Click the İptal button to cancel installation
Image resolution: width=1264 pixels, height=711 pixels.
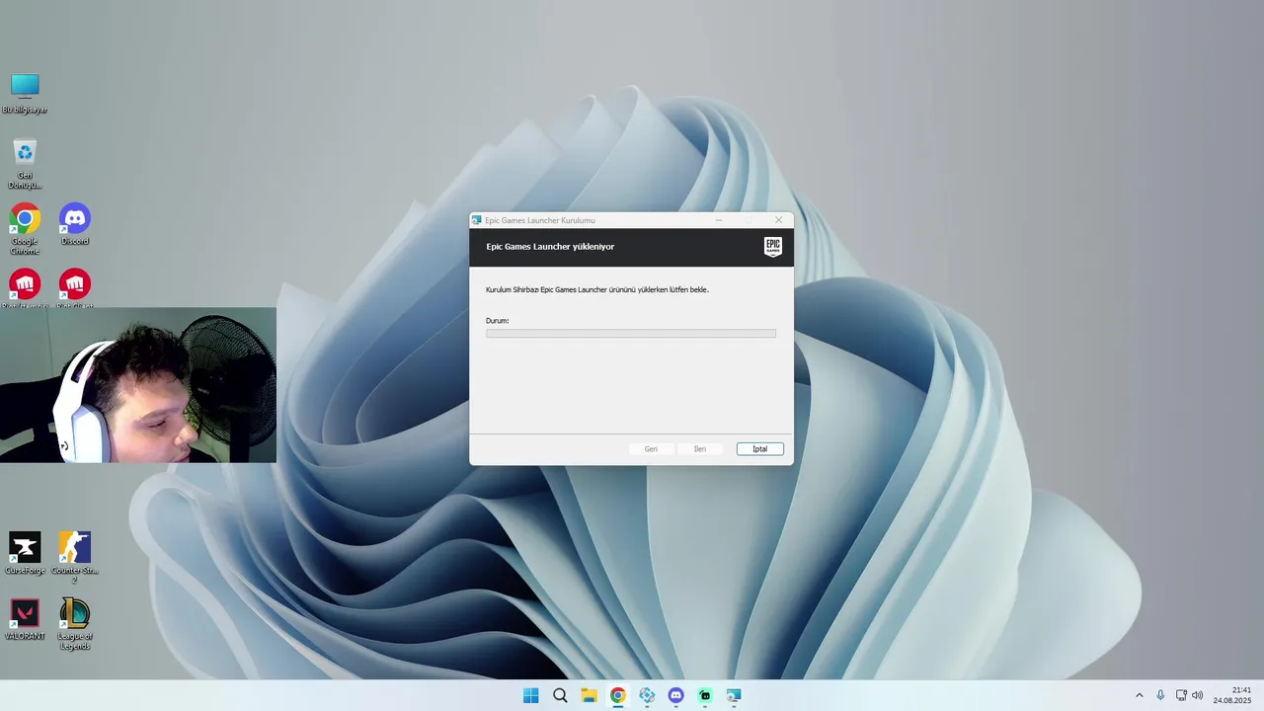[x=759, y=449]
